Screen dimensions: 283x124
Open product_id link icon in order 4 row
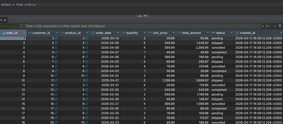pyautogui.click(x=87, y=52)
